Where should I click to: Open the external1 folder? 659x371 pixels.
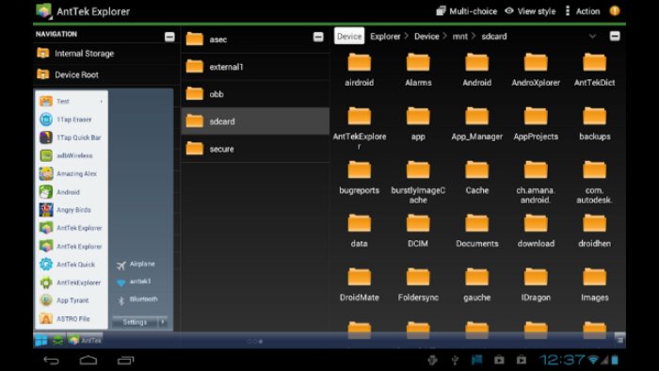pyautogui.click(x=255, y=67)
